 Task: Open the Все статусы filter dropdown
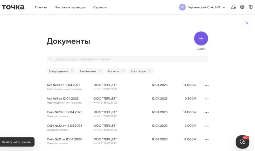click(x=141, y=71)
